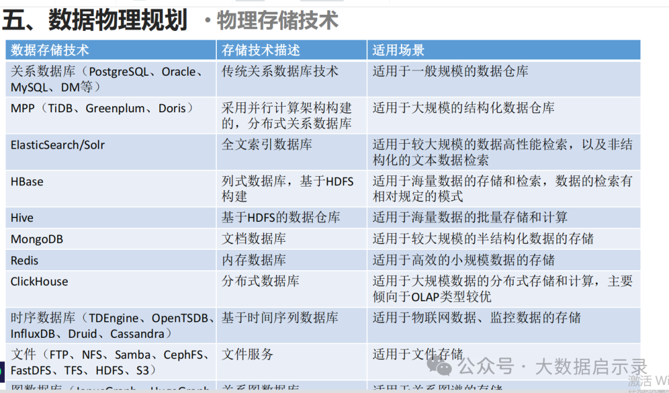Click the '采用并行计算架构构建的,分布式关系数据库' cell
The height and width of the screenshot is (393, 669).
click(291, 115)
